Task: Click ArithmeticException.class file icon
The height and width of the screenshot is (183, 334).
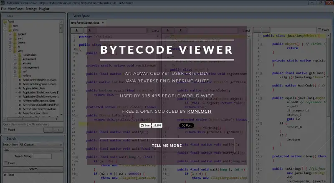Action: pyautogui.click(x=20, y=101)
